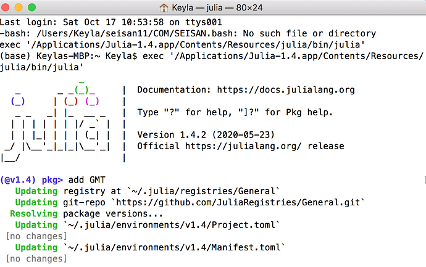This screenshot has height=267, width=426.
Task: Click the '(@v1.4) pkg>' prompt text
Action: point(31,180)
